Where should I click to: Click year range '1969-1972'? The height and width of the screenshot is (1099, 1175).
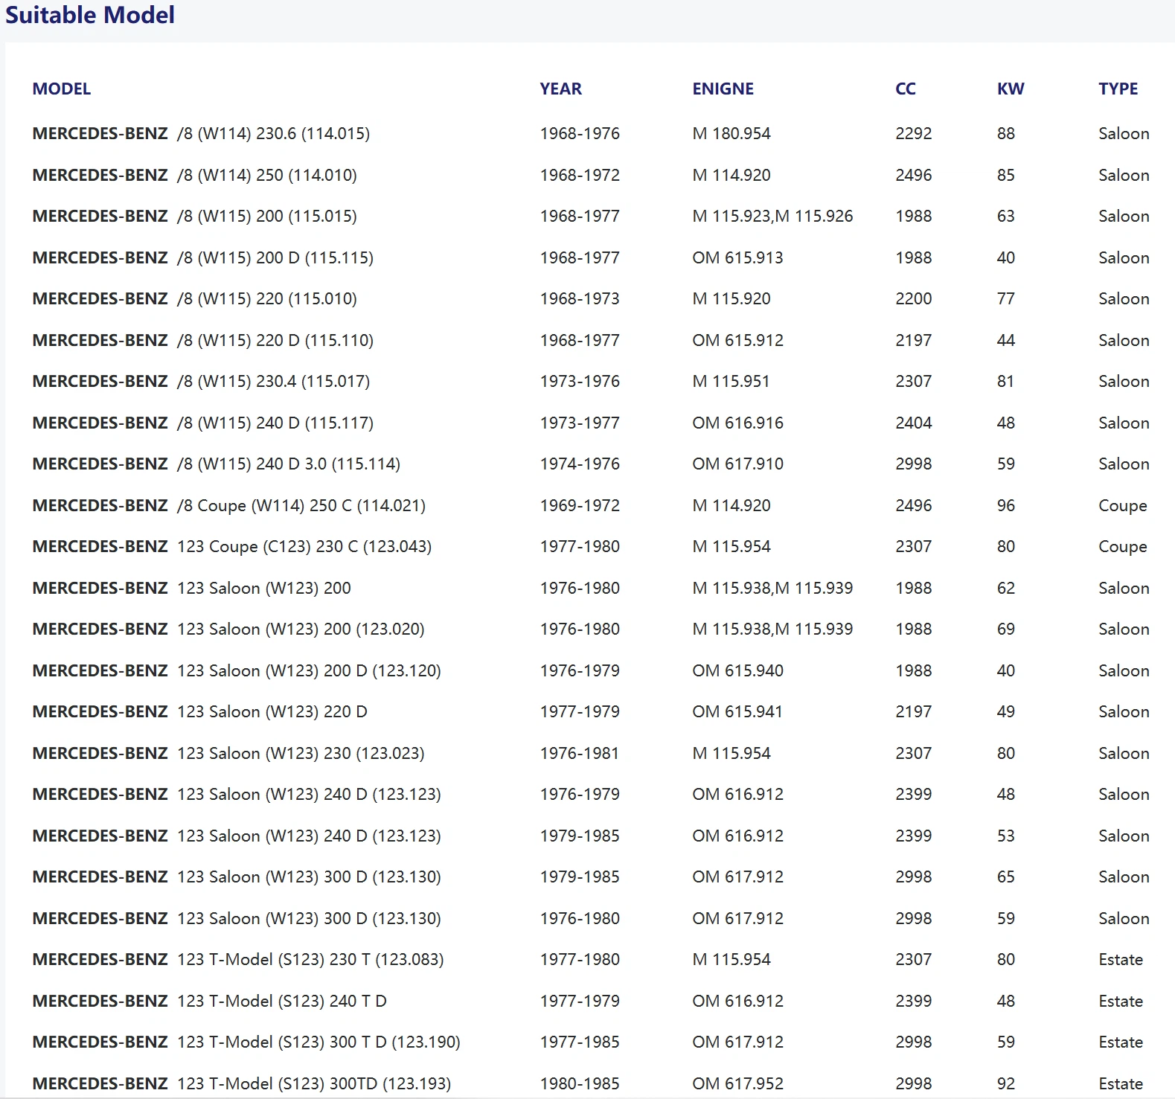pyautogui.click(x=580, y=505)
